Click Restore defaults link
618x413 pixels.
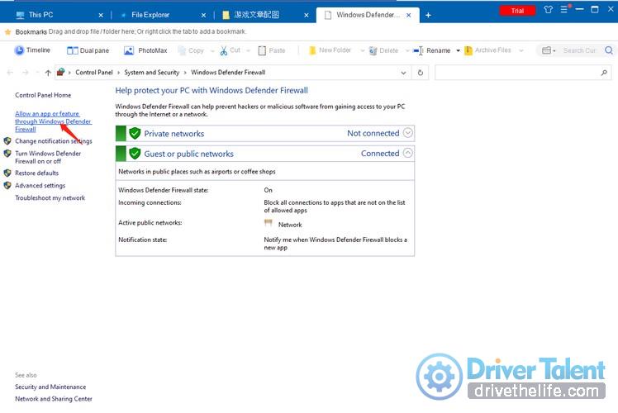tap(36, 173)
